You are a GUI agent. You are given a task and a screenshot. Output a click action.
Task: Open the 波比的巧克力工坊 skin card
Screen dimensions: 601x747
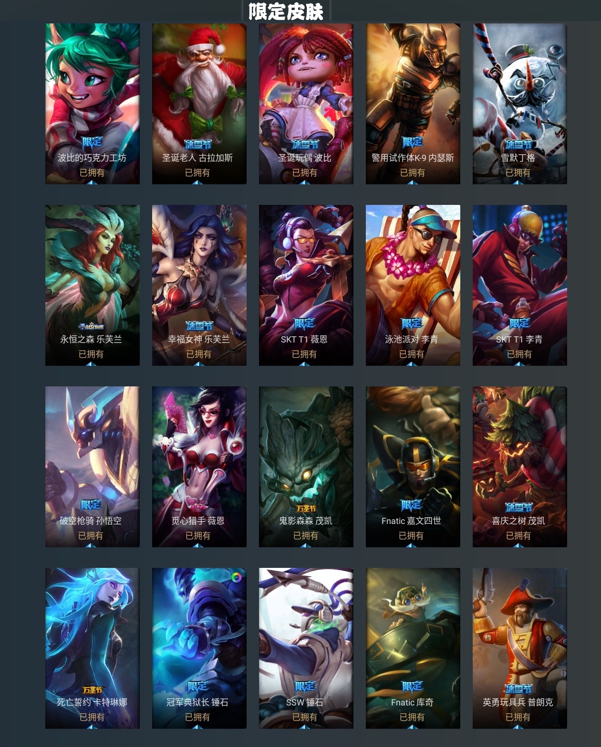pyautogui.click(x=93, y=104)
